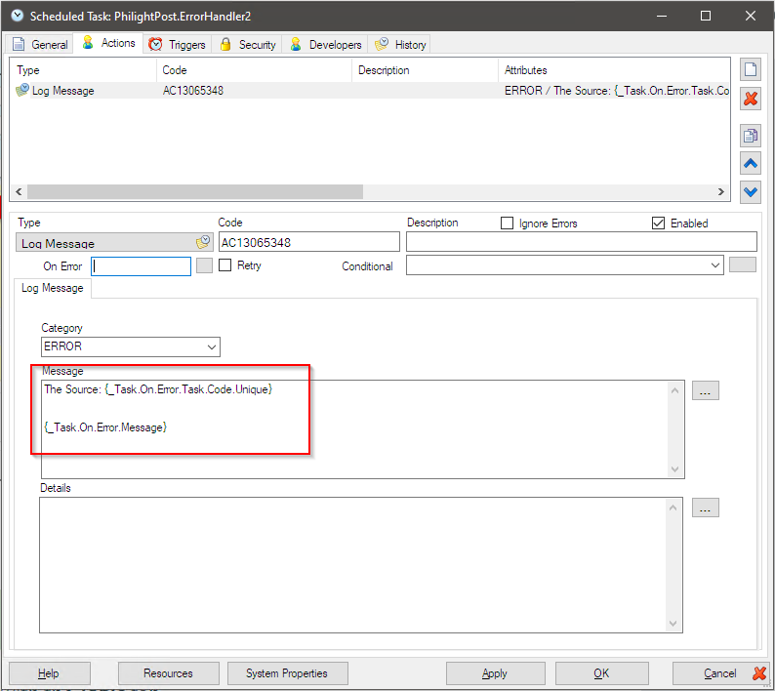This screenshot has height=691, width=775.
Task: Click the app icon in title bar
Action: 17,16
